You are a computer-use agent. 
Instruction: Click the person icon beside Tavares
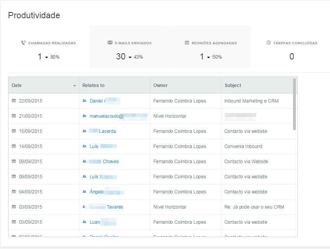click(84, 207)
